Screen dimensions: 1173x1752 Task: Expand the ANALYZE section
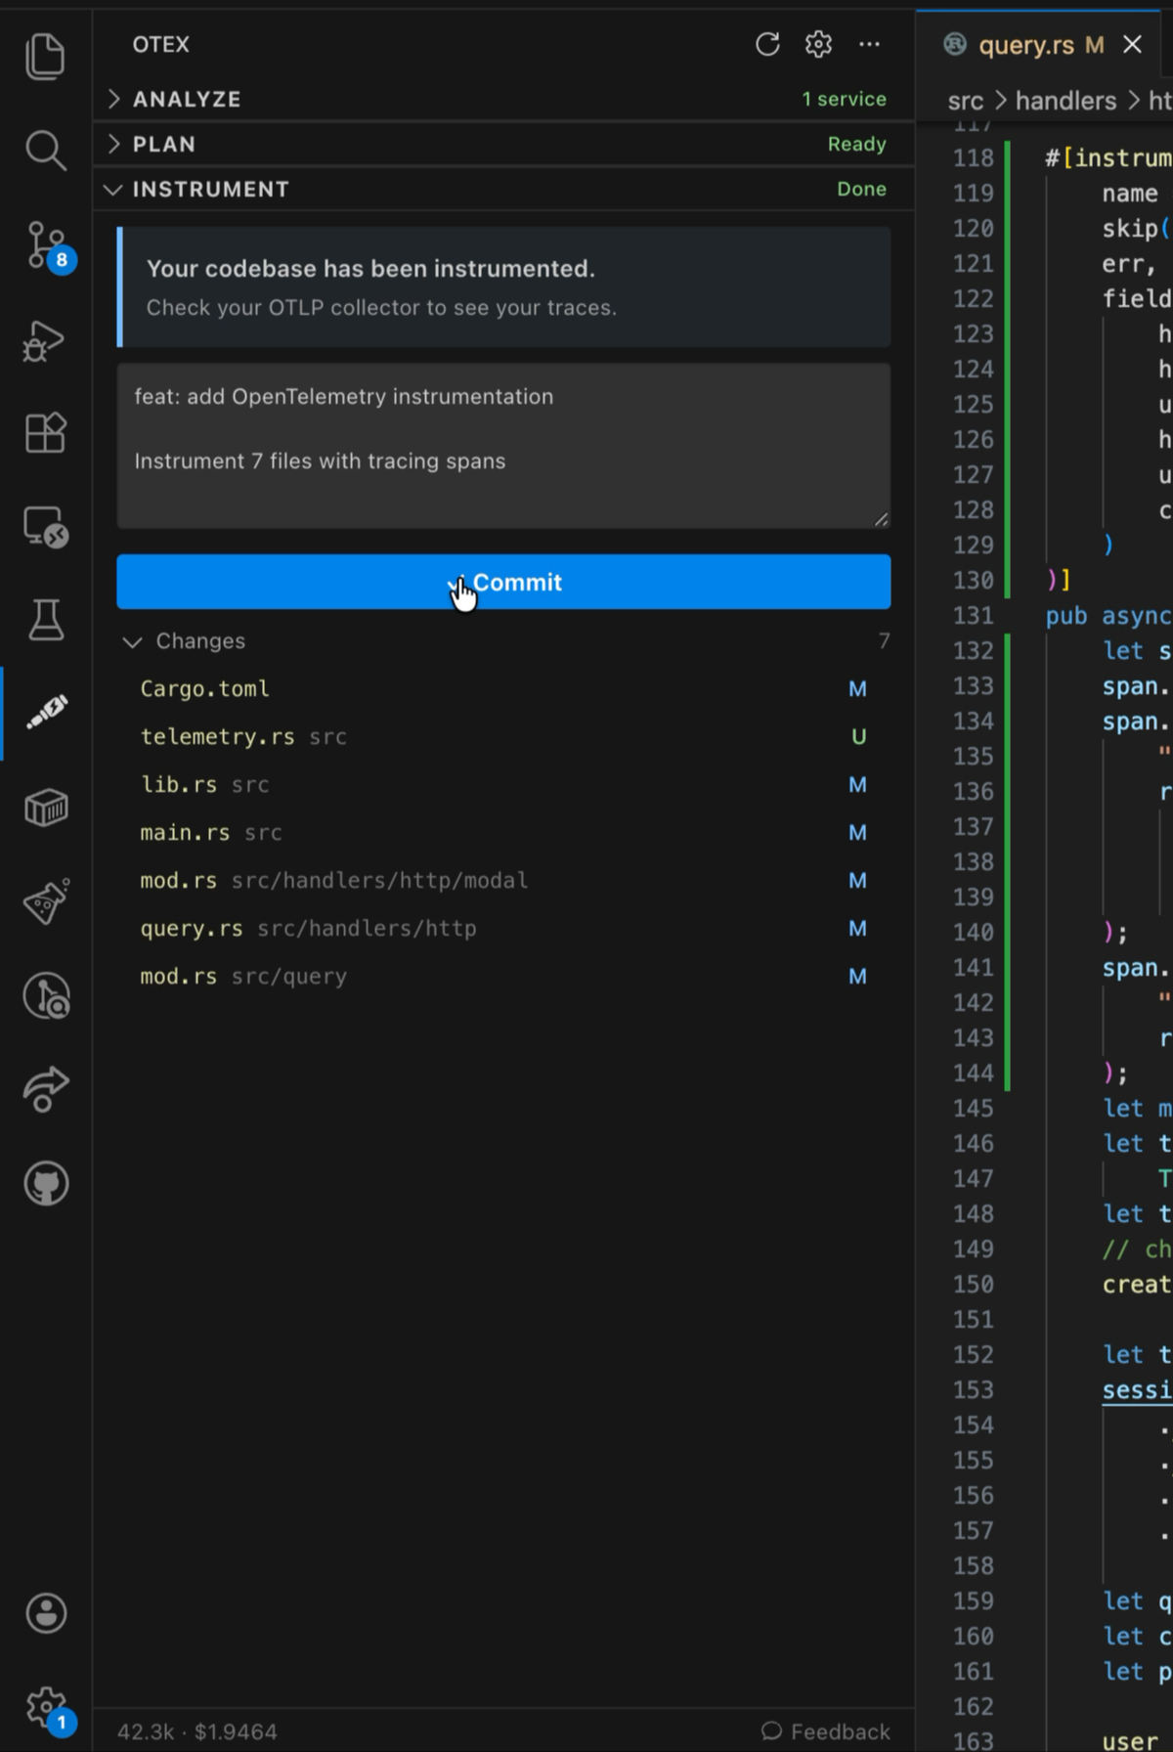pyautogui.click(x=503, y=99)
